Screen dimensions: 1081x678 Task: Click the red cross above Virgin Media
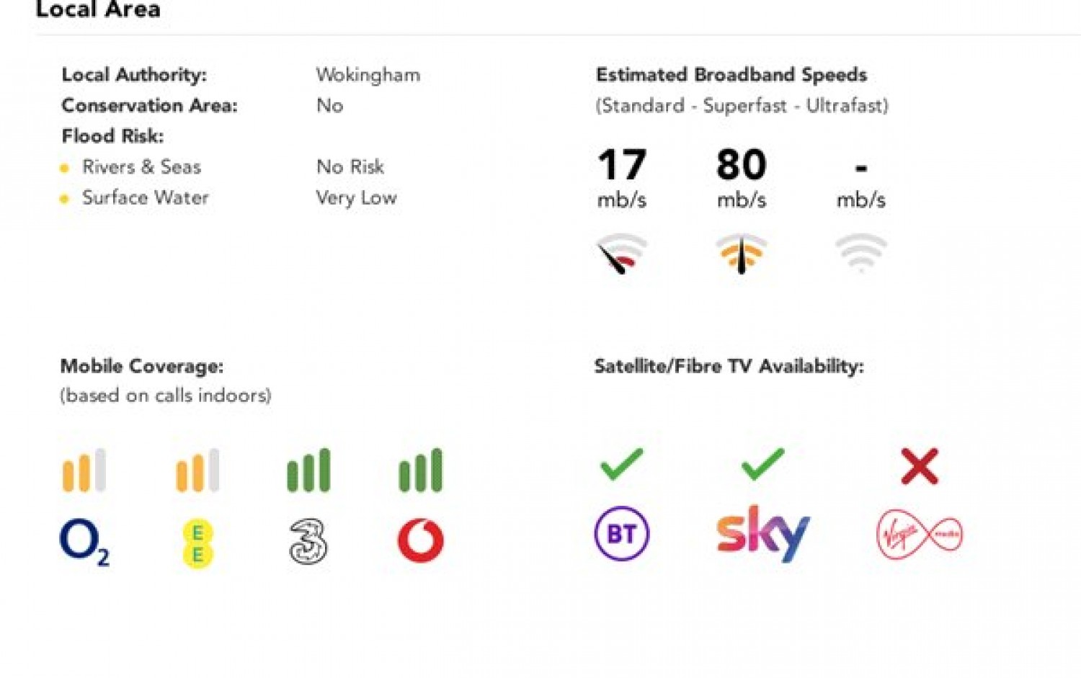pyautogui.click(x=920, y=466)
